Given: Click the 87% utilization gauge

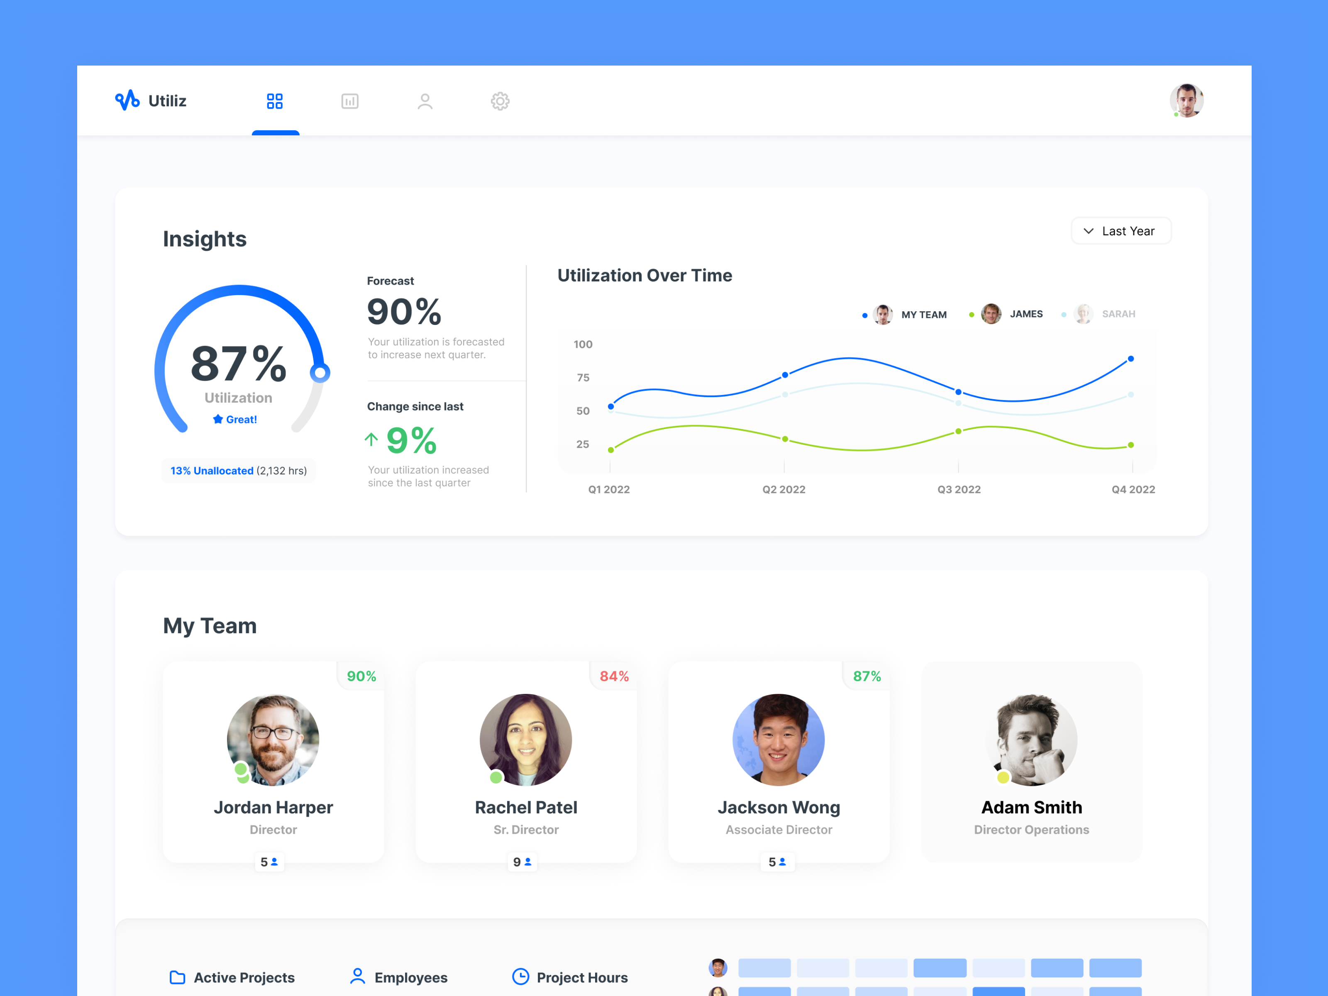Looking at the screenshot, I should pos(238,363).
